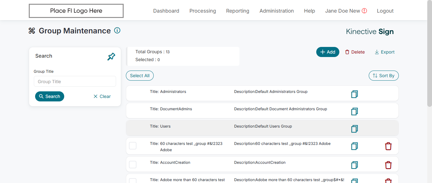Viewport: 432px width, 183px height.
Task: Copy the DocumentAdmins group
Action: point(355,112)
